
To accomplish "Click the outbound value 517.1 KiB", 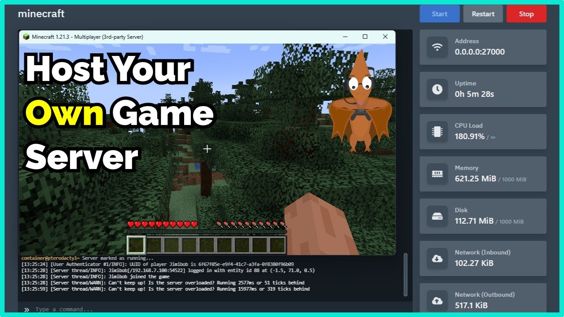I will tap(471, 306).
